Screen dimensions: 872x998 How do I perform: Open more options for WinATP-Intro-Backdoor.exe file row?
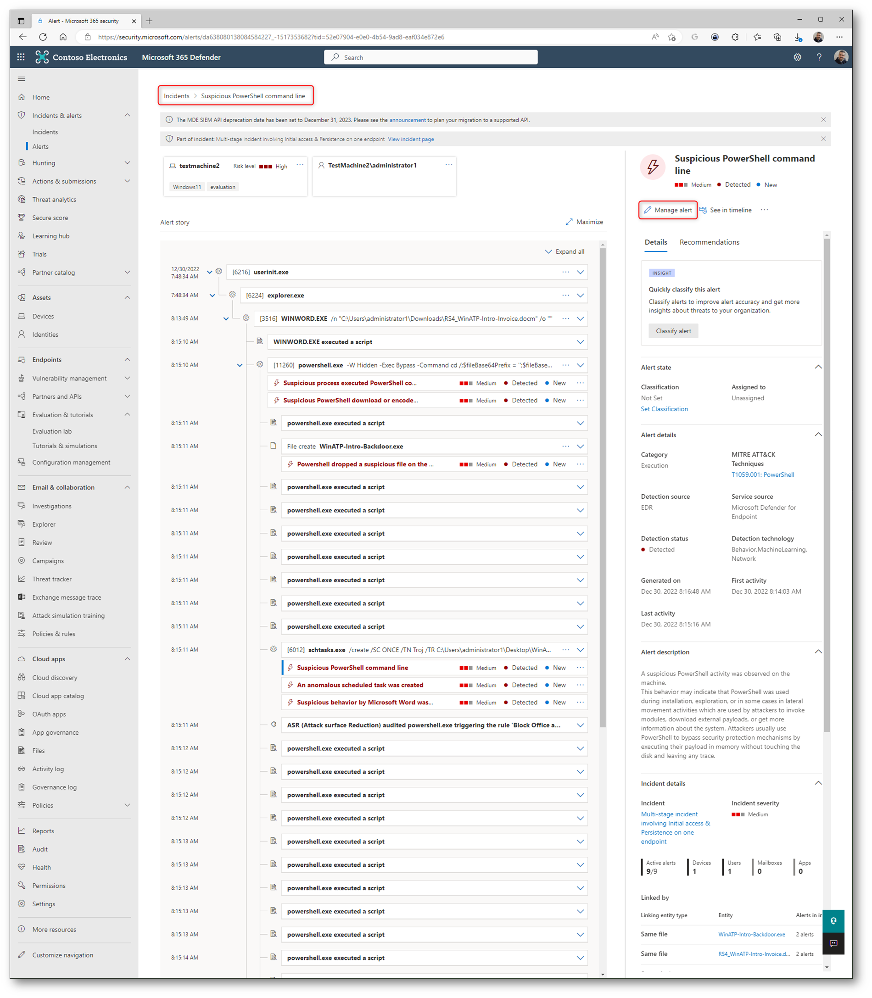coord(565,446)
